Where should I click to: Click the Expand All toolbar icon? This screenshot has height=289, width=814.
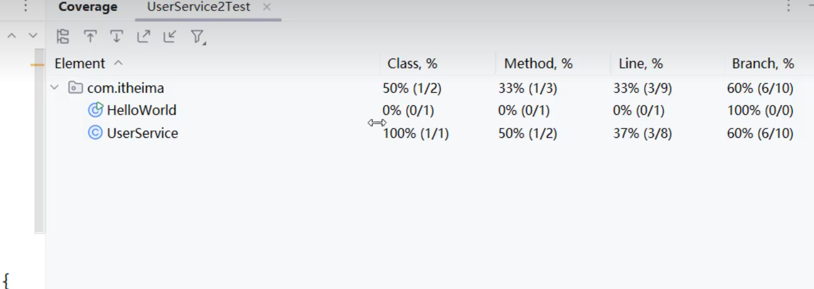pos(143,37)
